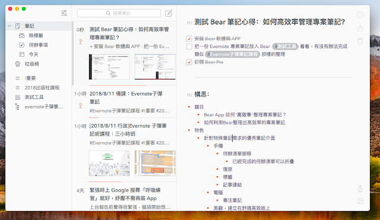Click the 標籤 bullet item in the note

227,177
